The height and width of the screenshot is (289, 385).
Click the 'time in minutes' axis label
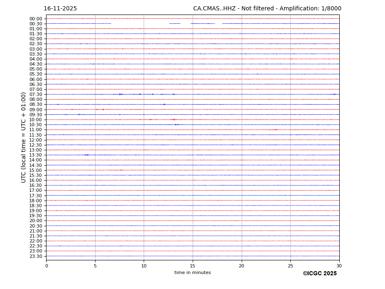point(192,273)
